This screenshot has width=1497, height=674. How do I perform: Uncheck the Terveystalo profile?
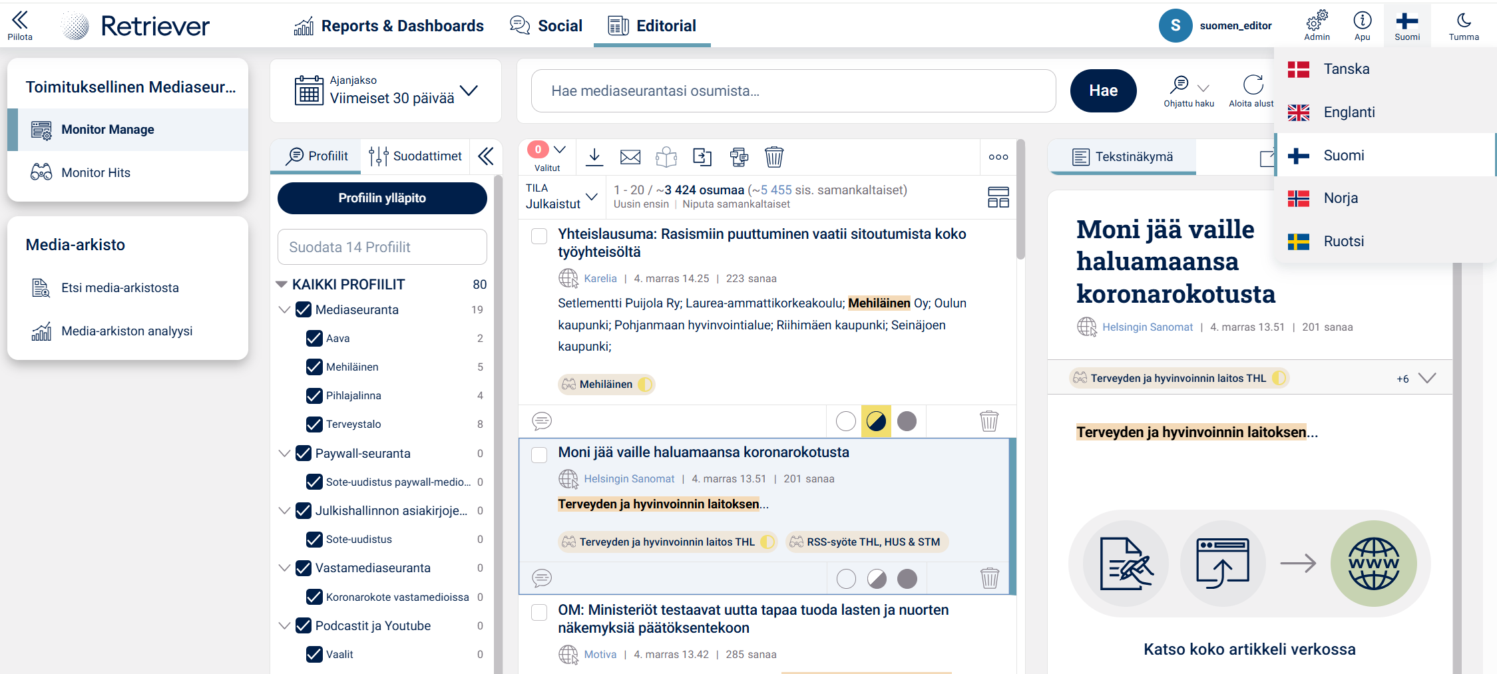(x=314, y=424)
